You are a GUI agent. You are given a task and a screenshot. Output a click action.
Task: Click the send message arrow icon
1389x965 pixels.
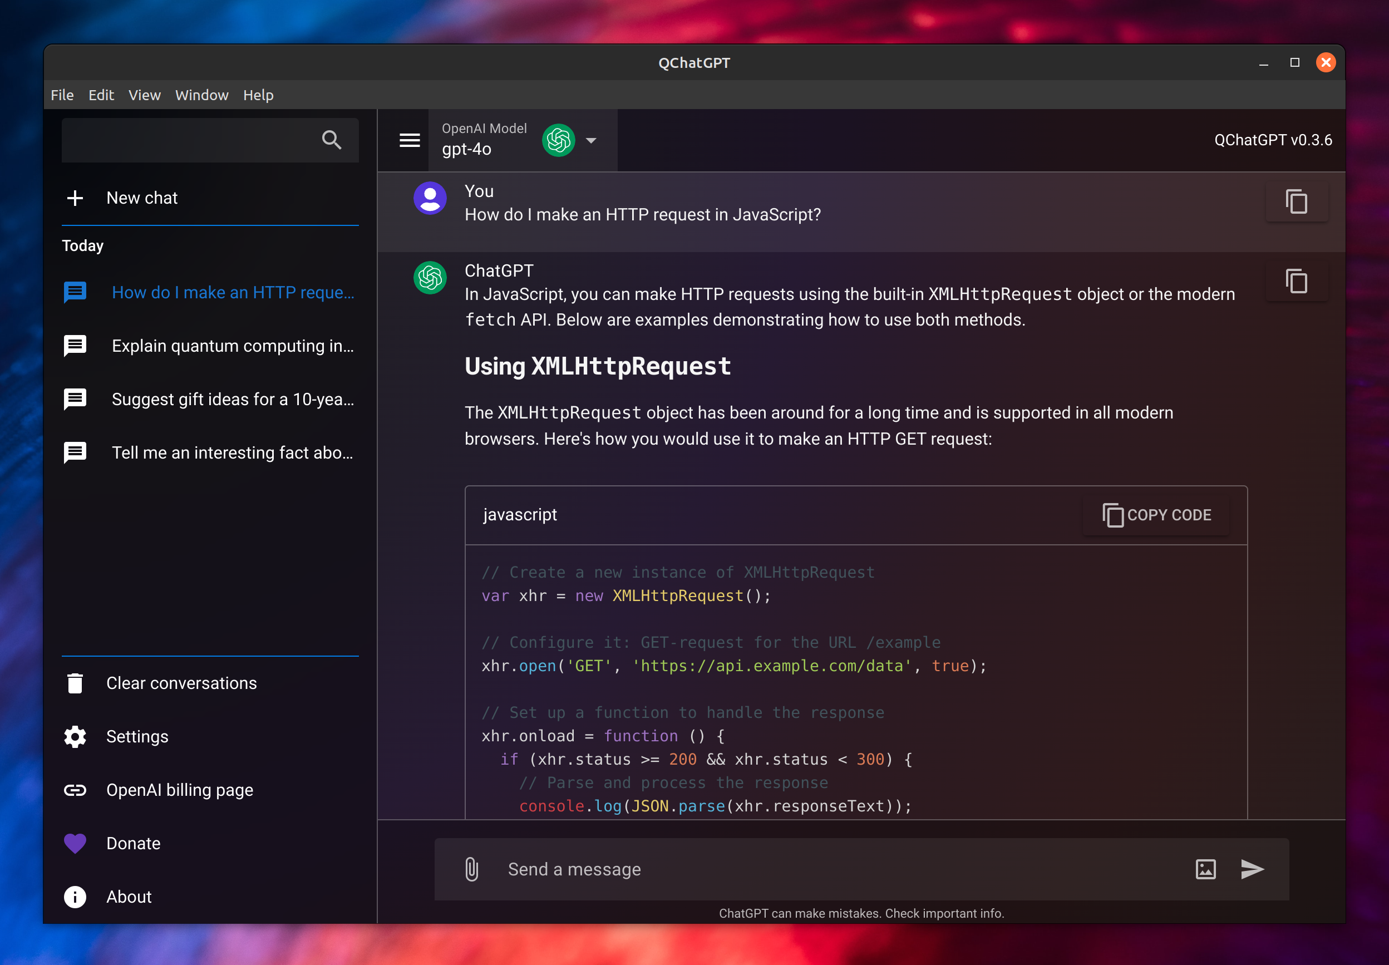(1252, 869)
